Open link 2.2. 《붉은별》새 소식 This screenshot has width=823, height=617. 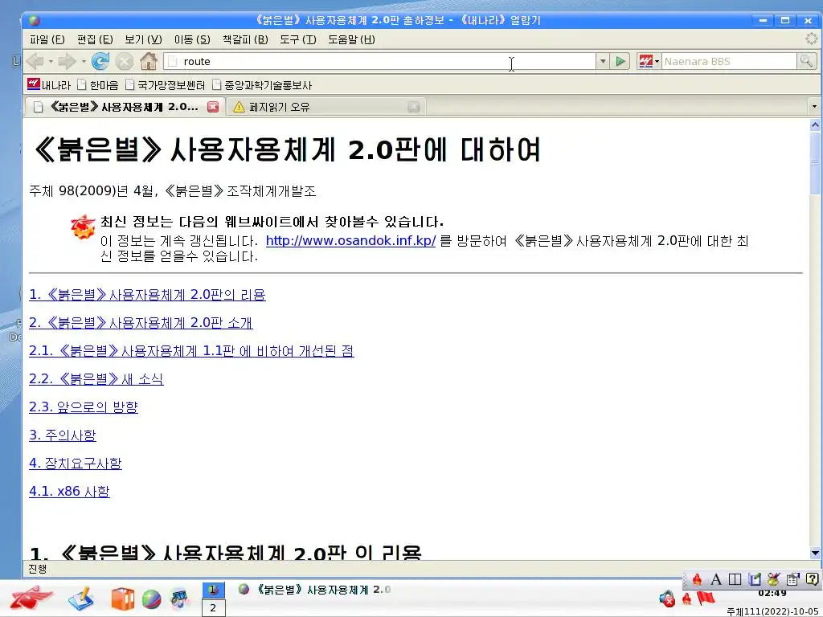pos(96,379)
